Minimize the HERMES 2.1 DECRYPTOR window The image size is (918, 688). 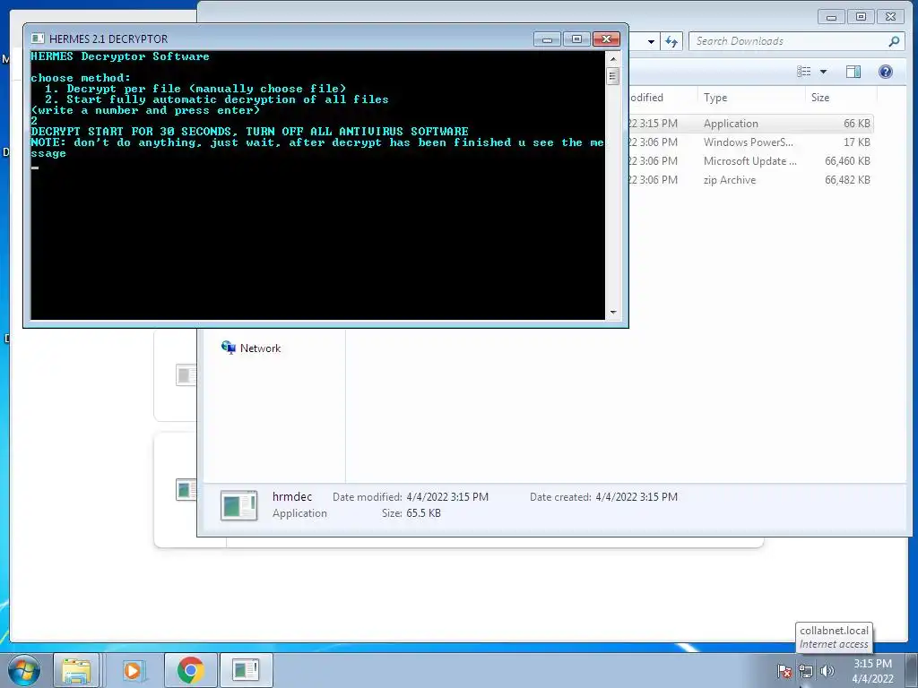(x=547, y=39)
